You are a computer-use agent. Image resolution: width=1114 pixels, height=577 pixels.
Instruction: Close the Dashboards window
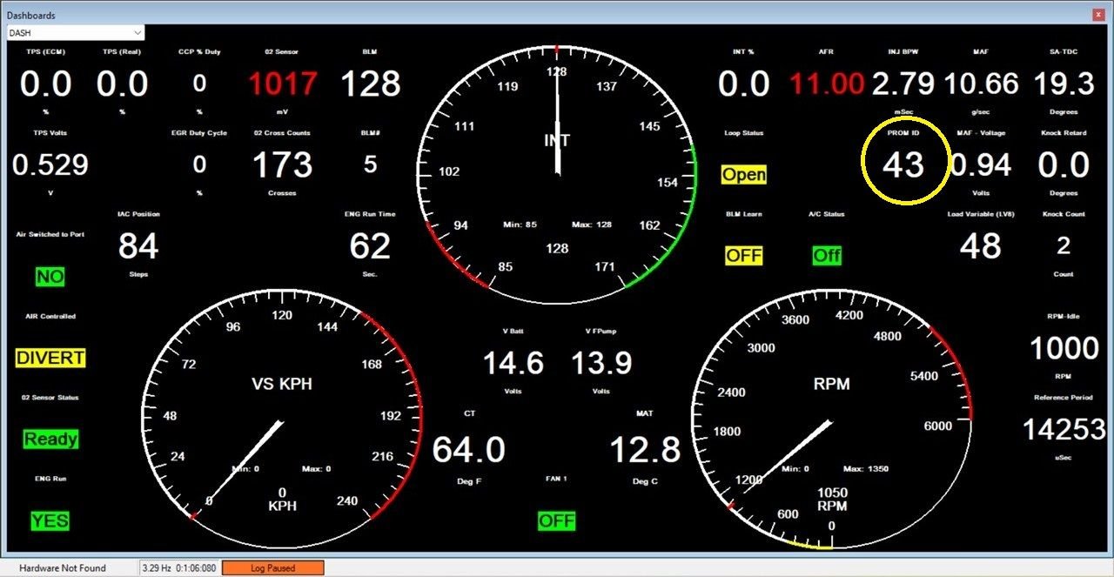(1098, 15)
